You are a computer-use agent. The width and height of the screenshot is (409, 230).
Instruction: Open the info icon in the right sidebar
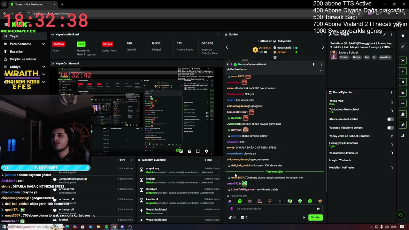click(403, 36)
